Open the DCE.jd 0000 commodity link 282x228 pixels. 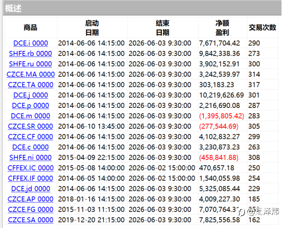(x=31, y=189)
